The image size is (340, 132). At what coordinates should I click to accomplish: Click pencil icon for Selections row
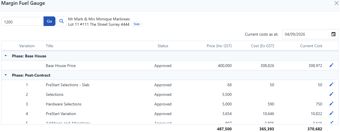(x=332, y=94)
